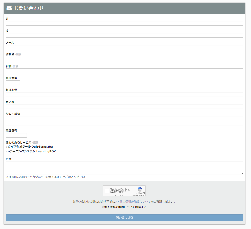The width and height of the screenshot is (251, 229).
Task: Select the メール input field
Action: pyautogui.click(x=124, y=47)
